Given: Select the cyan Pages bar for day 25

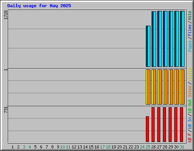Looking at the screenshot, I should [149, 46].
